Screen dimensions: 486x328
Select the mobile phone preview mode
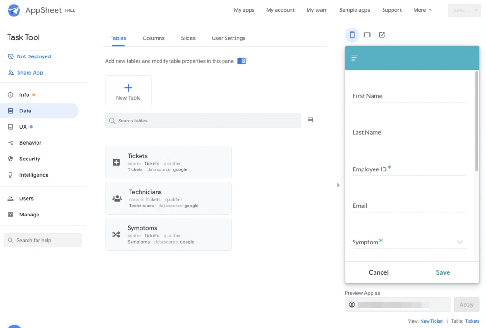pos(352,35)
